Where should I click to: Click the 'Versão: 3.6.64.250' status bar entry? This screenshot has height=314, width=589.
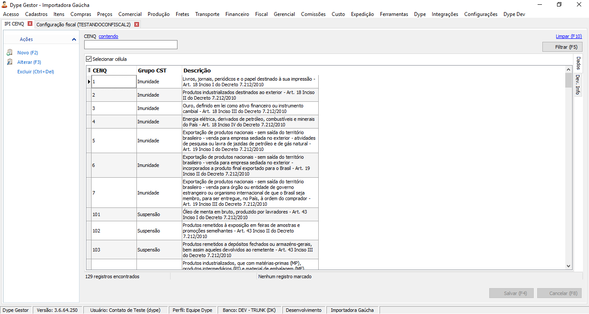(57, 310)
